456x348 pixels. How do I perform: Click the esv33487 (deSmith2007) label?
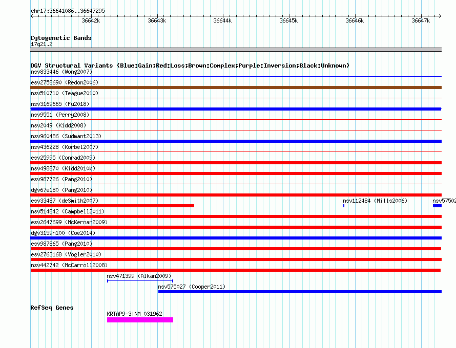point(65,201)
